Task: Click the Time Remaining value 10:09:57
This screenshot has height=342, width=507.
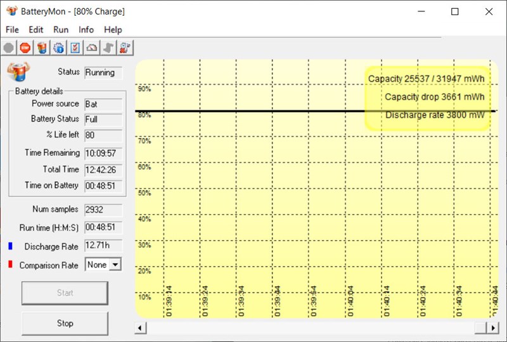Action: (x=103, y=153)
